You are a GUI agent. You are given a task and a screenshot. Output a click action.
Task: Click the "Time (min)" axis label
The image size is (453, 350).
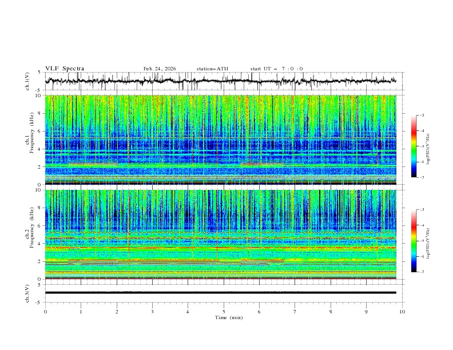tap(229, 317)
